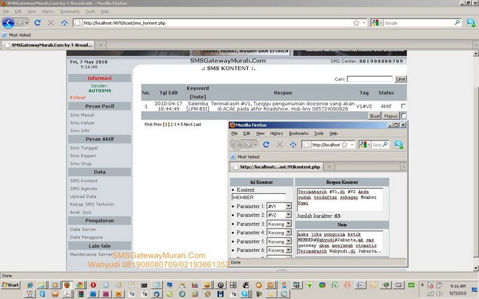Click the Hapus button
Screen dimensions: 479x299
point(391,115)
